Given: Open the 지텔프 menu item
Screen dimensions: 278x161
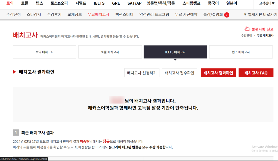Looking at the screenshot, I should [81, 3].
